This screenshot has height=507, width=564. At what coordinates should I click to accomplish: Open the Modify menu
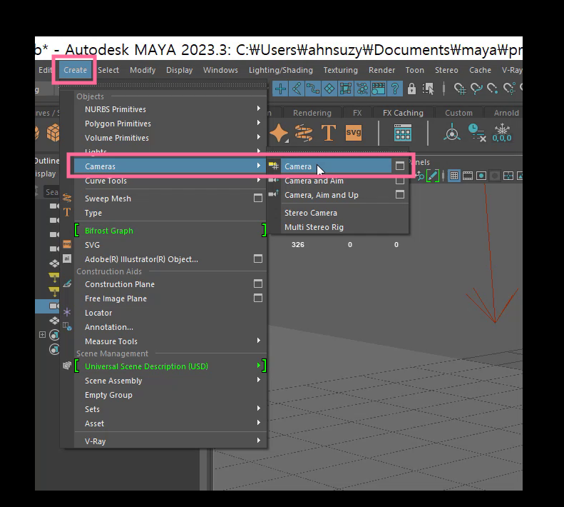[143, 70]
